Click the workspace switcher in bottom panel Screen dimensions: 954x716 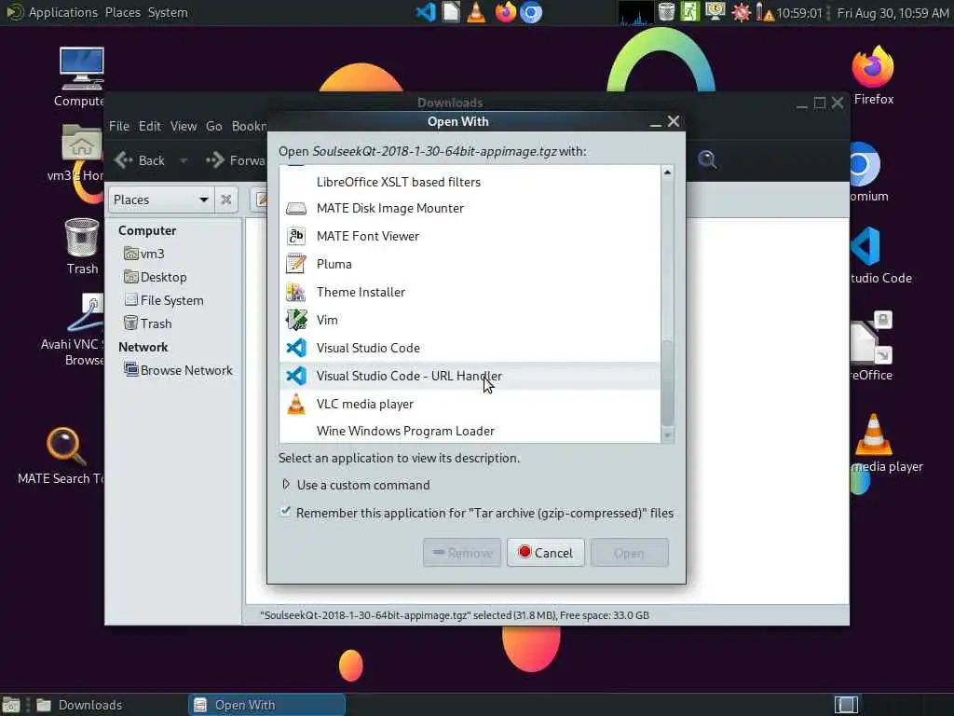click(846, 705)
